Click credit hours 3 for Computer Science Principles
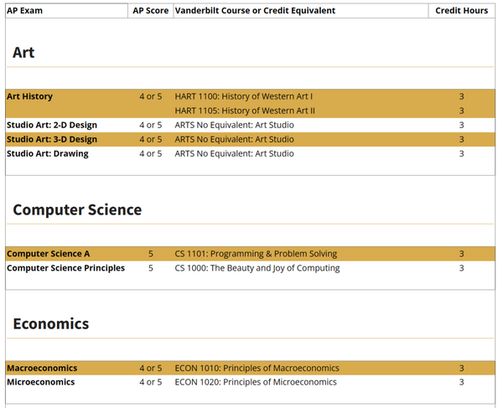Viewport: 503px width, 408px height. click(462, 268)
